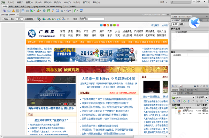Click the Media insert icon
The height and width of the screenshot is (138, 209).
[38, 11]
